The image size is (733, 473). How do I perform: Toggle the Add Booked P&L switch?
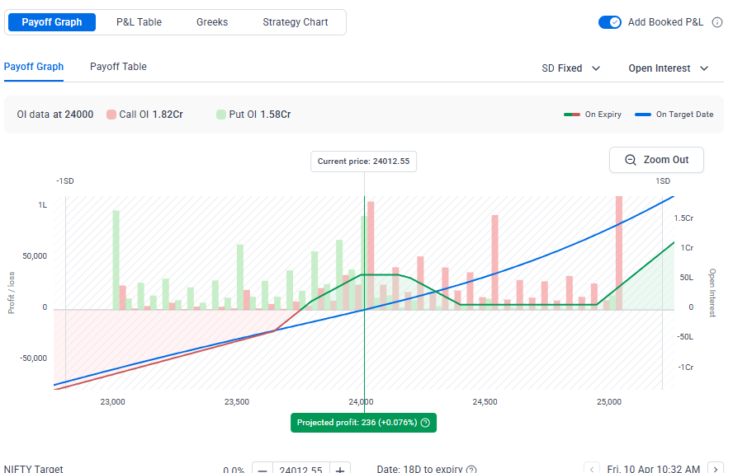click(x=609, y=22)
